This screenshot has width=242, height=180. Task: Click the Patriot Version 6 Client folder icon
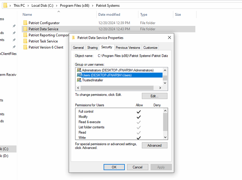coord(26,47)
